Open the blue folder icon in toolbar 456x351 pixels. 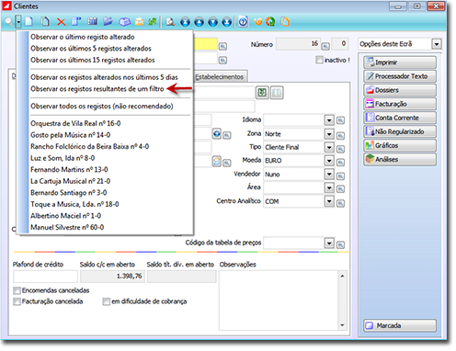coord(108,21)
